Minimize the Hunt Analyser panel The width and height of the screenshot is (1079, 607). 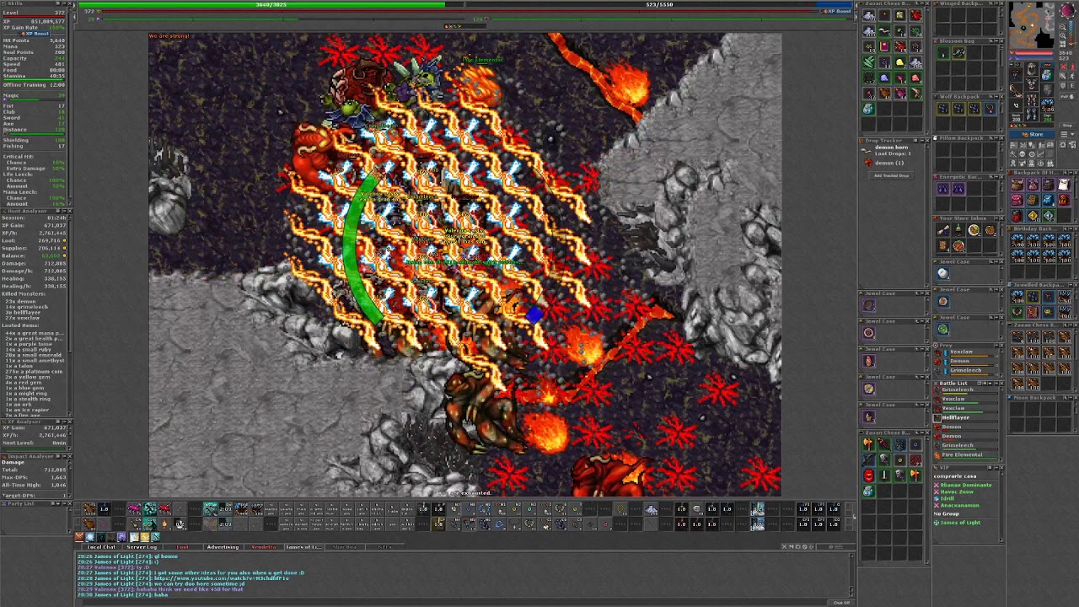click(65, 212)
